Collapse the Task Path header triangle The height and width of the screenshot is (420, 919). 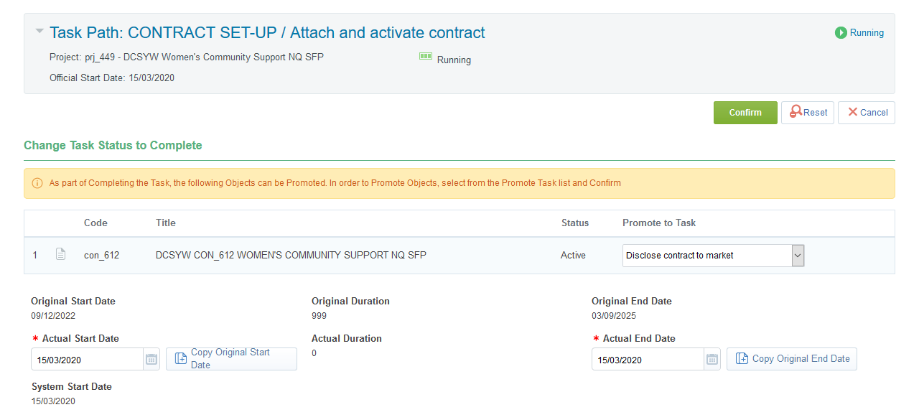coord(39,31)
